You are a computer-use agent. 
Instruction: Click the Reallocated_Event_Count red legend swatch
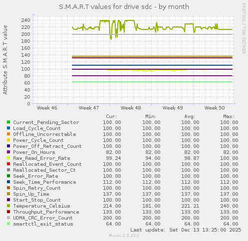8,164
